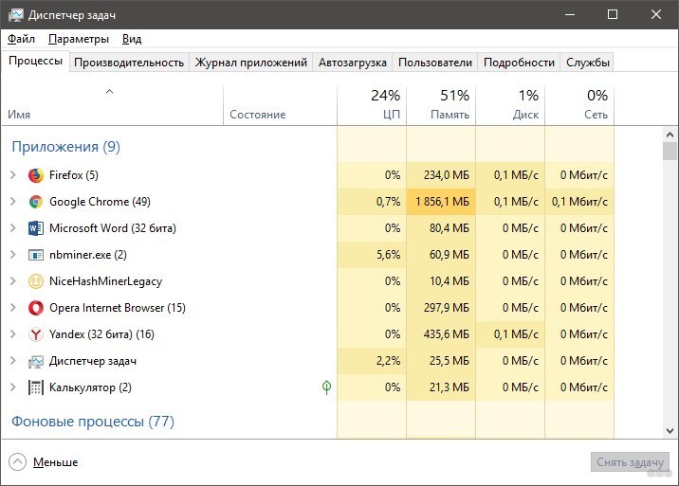
Task: Click the Калькулятор app icon
Action: pos(36,387)
